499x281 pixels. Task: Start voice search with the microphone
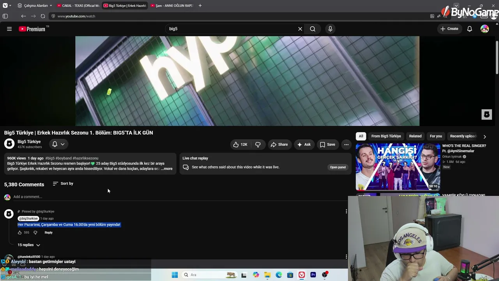[330, 29]
